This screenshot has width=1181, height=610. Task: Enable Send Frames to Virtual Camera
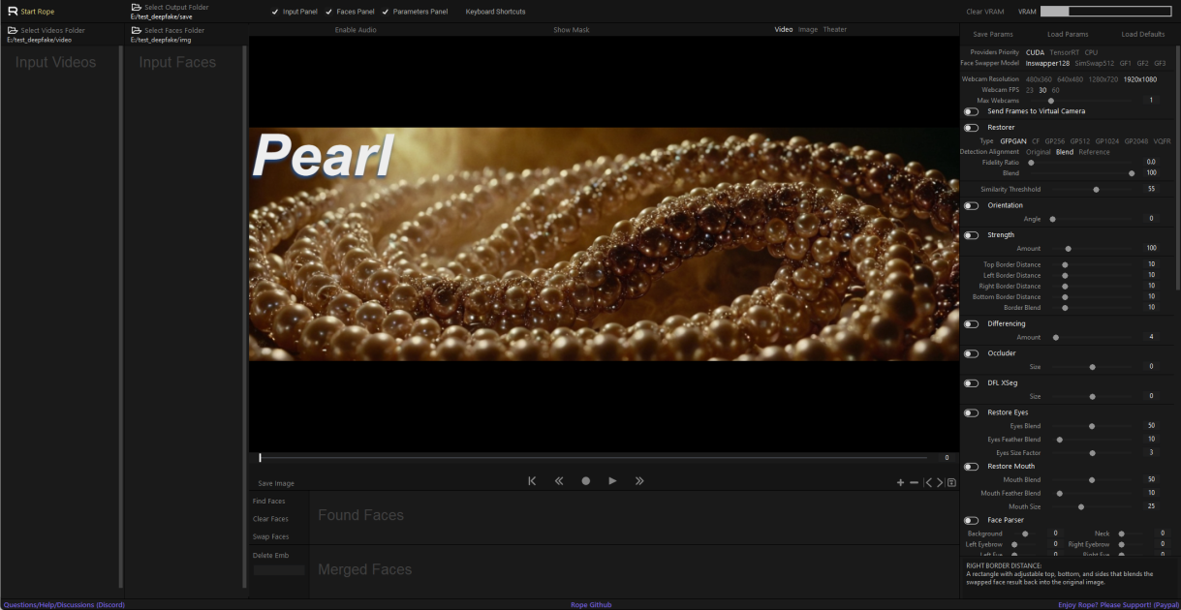[971, 111]
